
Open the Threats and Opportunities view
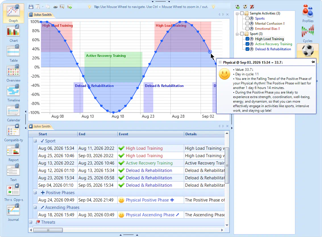point(13,193)
